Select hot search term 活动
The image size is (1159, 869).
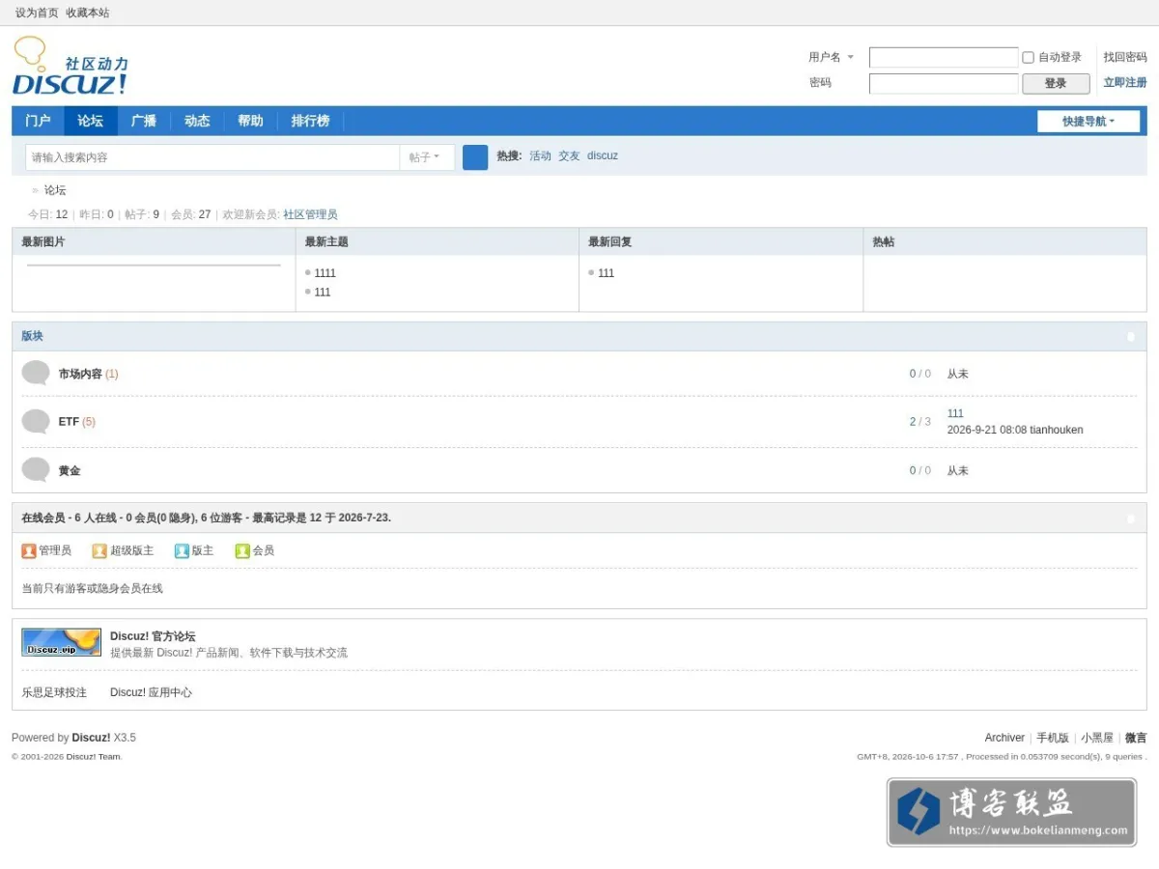pyautogui.click(x=540, y=155)
